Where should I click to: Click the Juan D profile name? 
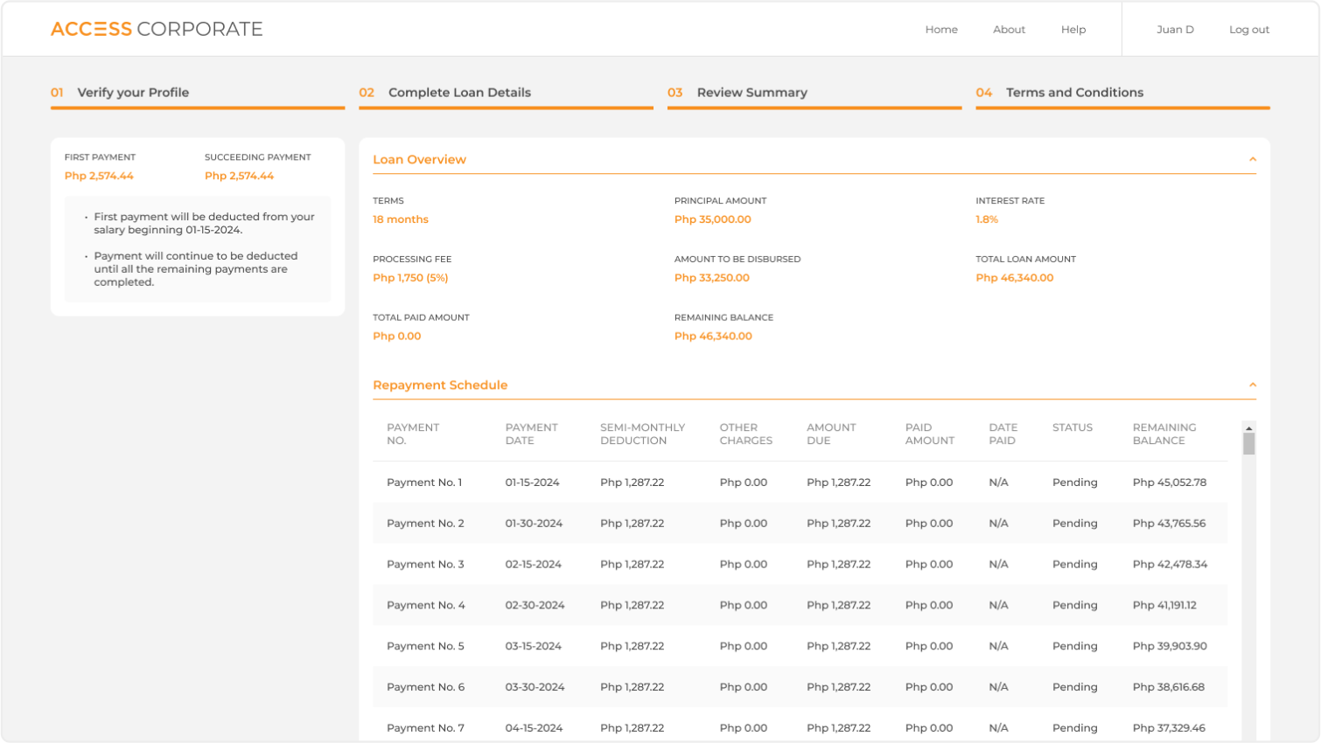(x=1175, y=30)
